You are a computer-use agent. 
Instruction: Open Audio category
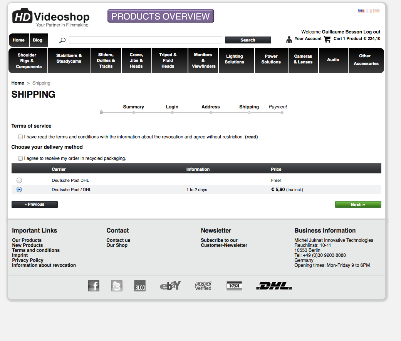pyautogui.click(x=333, y=61)
